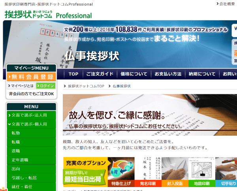Go to the TOP navigation item

(x=73, y=74)
